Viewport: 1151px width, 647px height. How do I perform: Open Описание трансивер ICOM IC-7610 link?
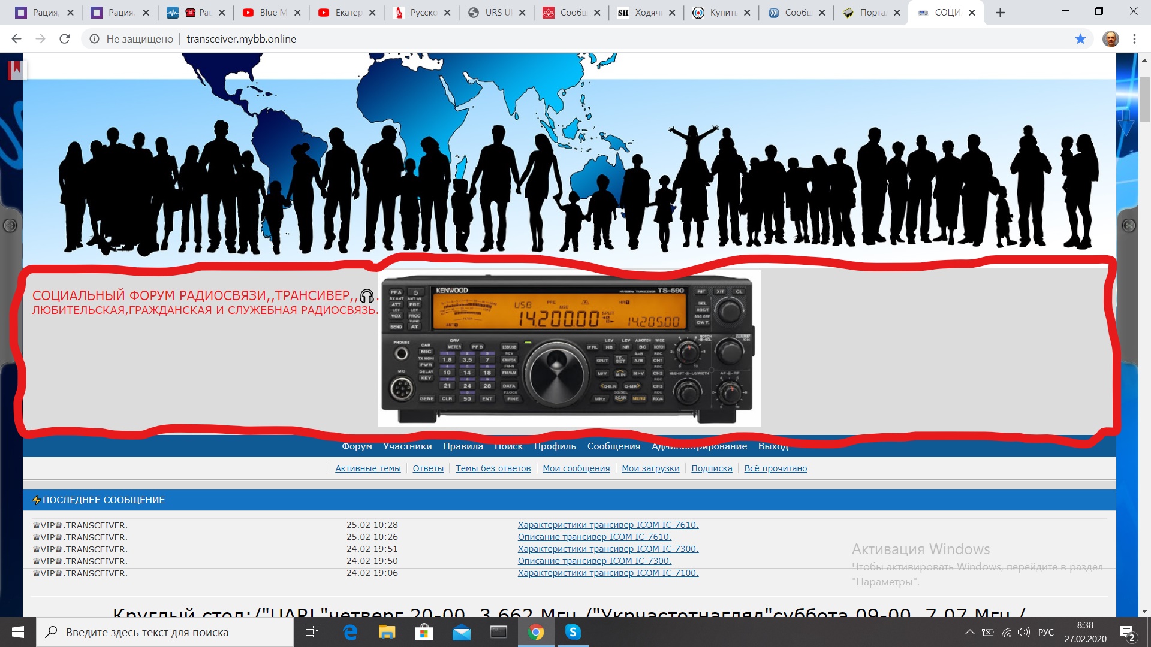[595, 537]
